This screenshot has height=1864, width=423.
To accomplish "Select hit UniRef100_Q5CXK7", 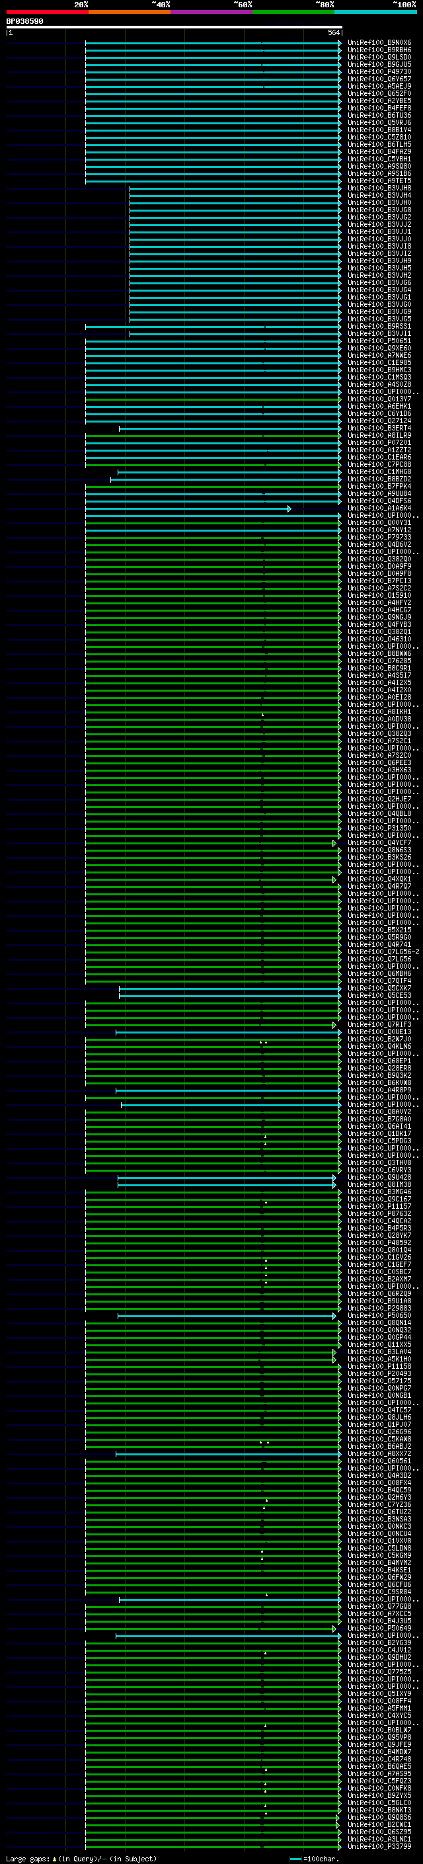I will 379,989.
